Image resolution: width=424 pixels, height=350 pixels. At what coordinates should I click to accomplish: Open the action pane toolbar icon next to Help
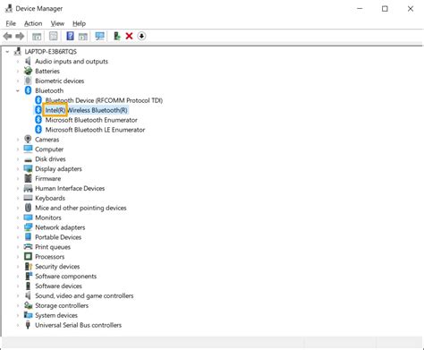click(x=83, y=37)
